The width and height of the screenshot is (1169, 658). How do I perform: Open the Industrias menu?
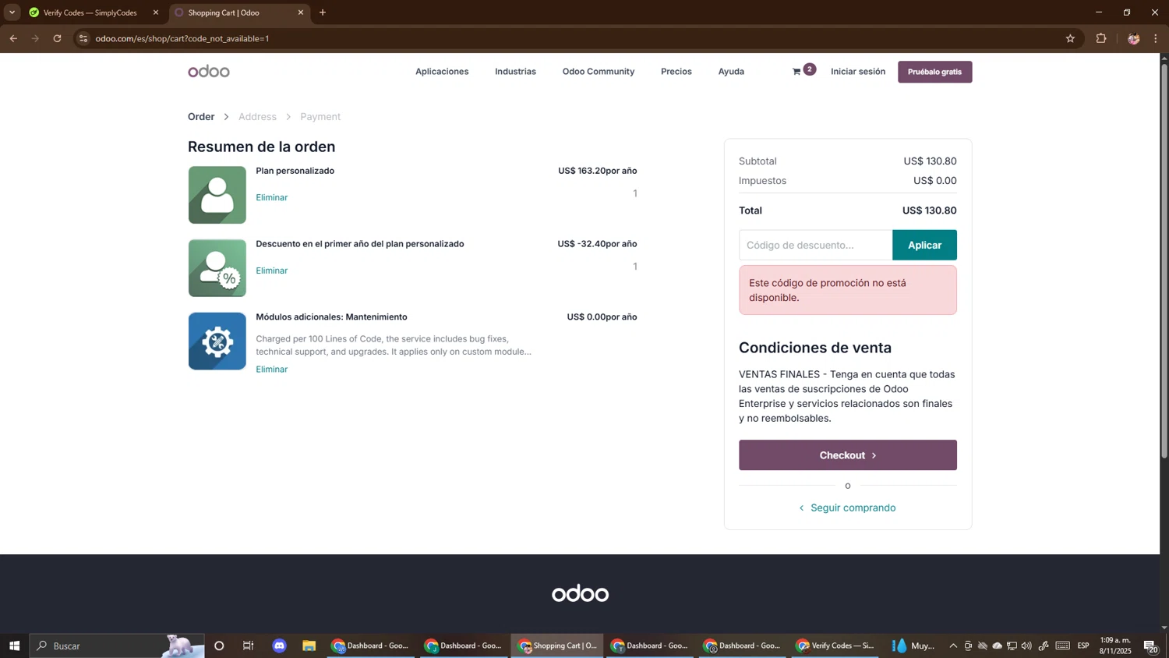tap(515, 72)
